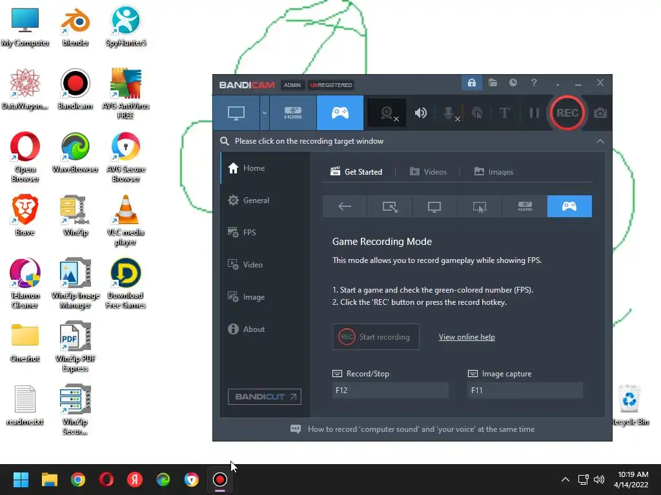Collapse panel with chevron up arrow

point(600,141)
